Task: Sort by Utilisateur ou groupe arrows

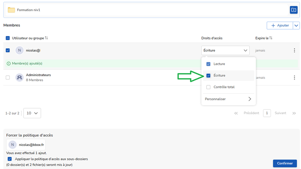Action: (x=46, y=38)
